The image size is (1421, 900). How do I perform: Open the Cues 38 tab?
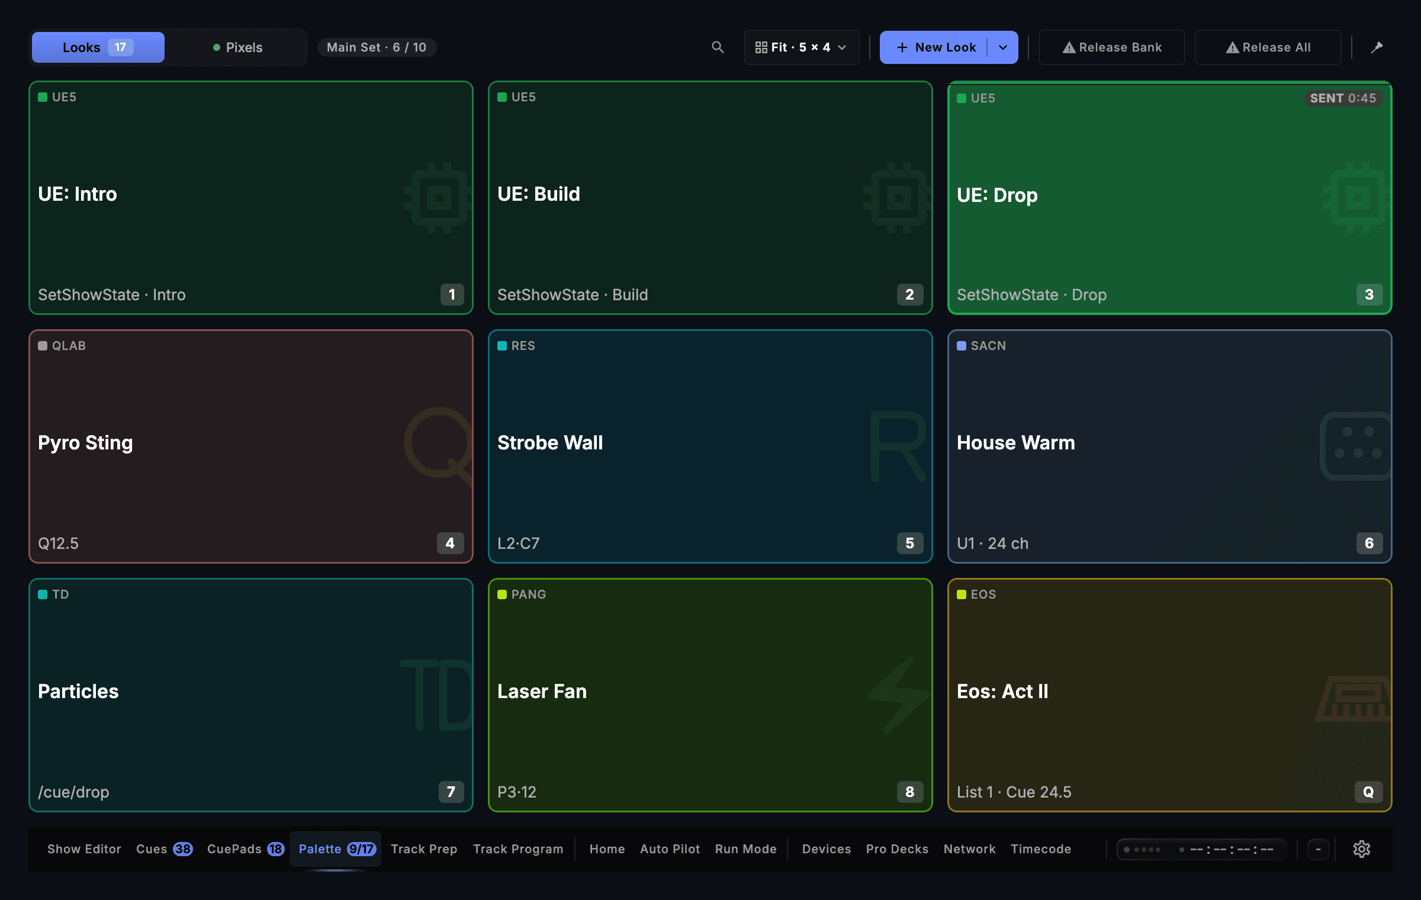[x=164, y=849]
